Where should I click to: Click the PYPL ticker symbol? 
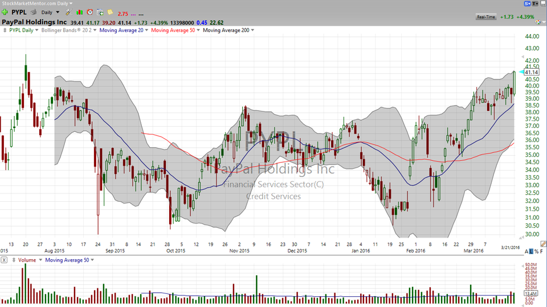[19, 12]
